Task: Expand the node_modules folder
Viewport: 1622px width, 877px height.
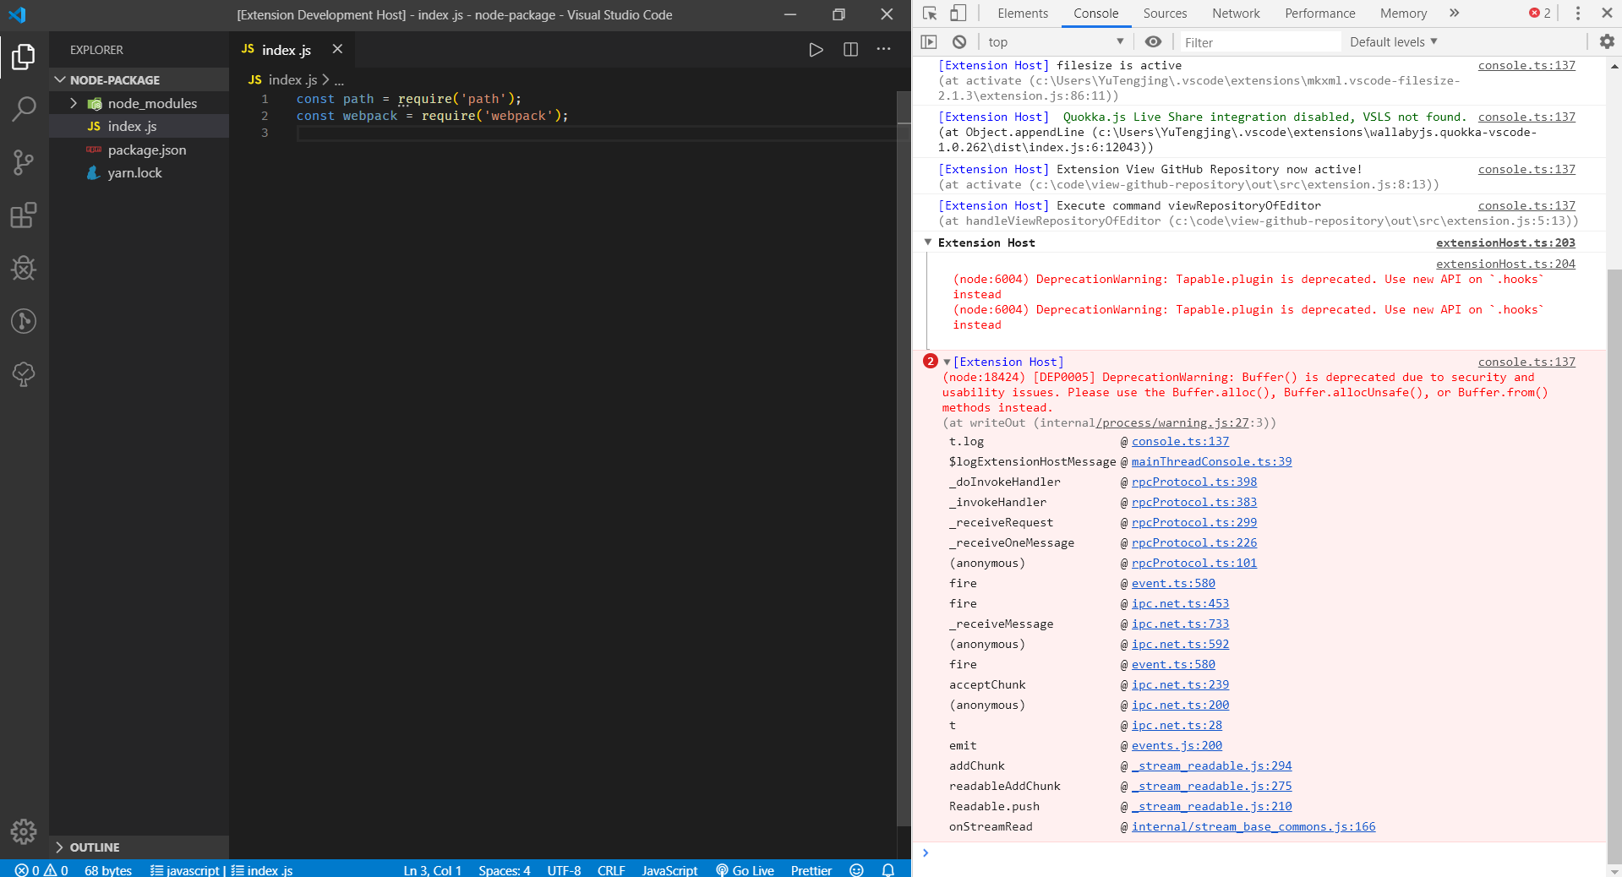Action: [75, 103]
